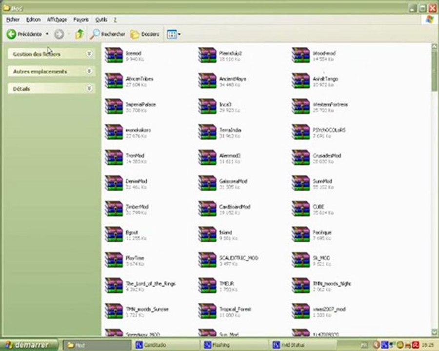Select the Plastiduju2 file name
The image size is (439, 351).
coord(230,53)
